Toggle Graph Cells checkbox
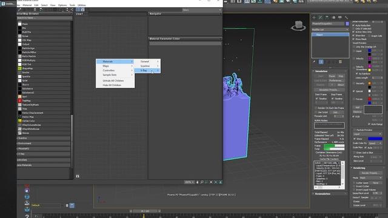The height and width of the screenshot is (218, 388). pyautogui.click(x=369, y=36)
